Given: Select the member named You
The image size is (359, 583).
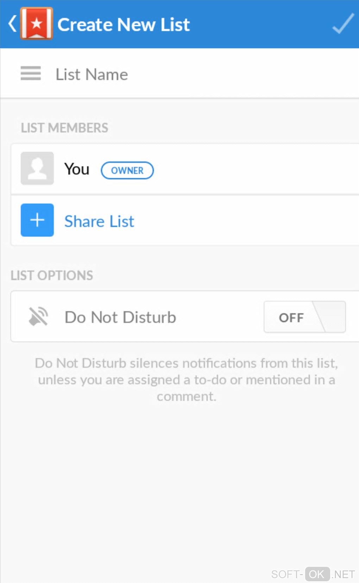Looking at the screenshot, I should pos(77,169).
